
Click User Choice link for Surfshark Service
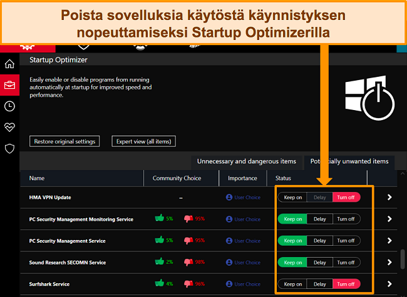point(247,284)
